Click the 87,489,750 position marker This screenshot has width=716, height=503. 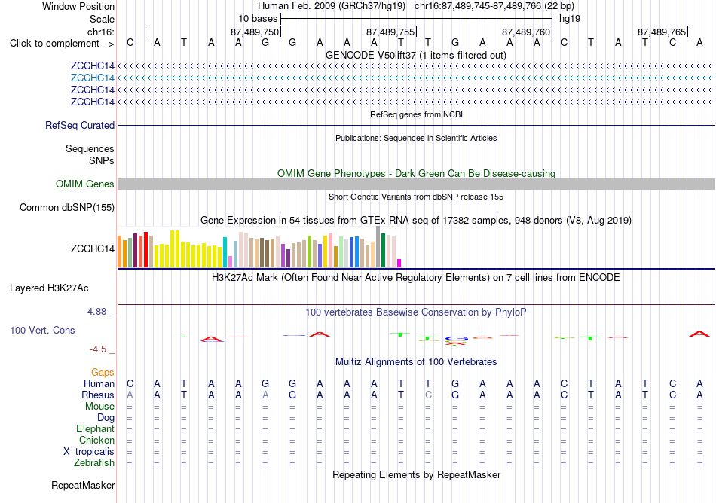point(255,32)
